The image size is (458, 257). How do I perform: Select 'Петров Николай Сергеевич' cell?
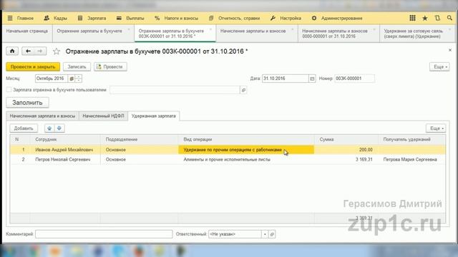pyautogui.click(x=64, y=159)
